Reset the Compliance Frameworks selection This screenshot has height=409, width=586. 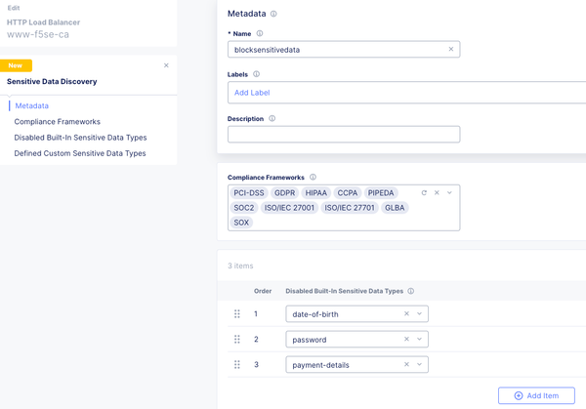(424, 193)
